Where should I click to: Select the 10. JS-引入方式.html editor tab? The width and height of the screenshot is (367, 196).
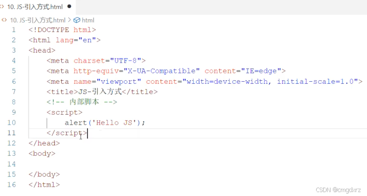point(38,7)
